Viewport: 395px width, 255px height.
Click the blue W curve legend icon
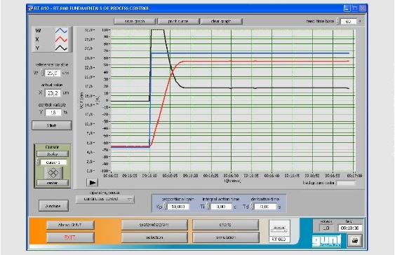[x=61, y=31]
